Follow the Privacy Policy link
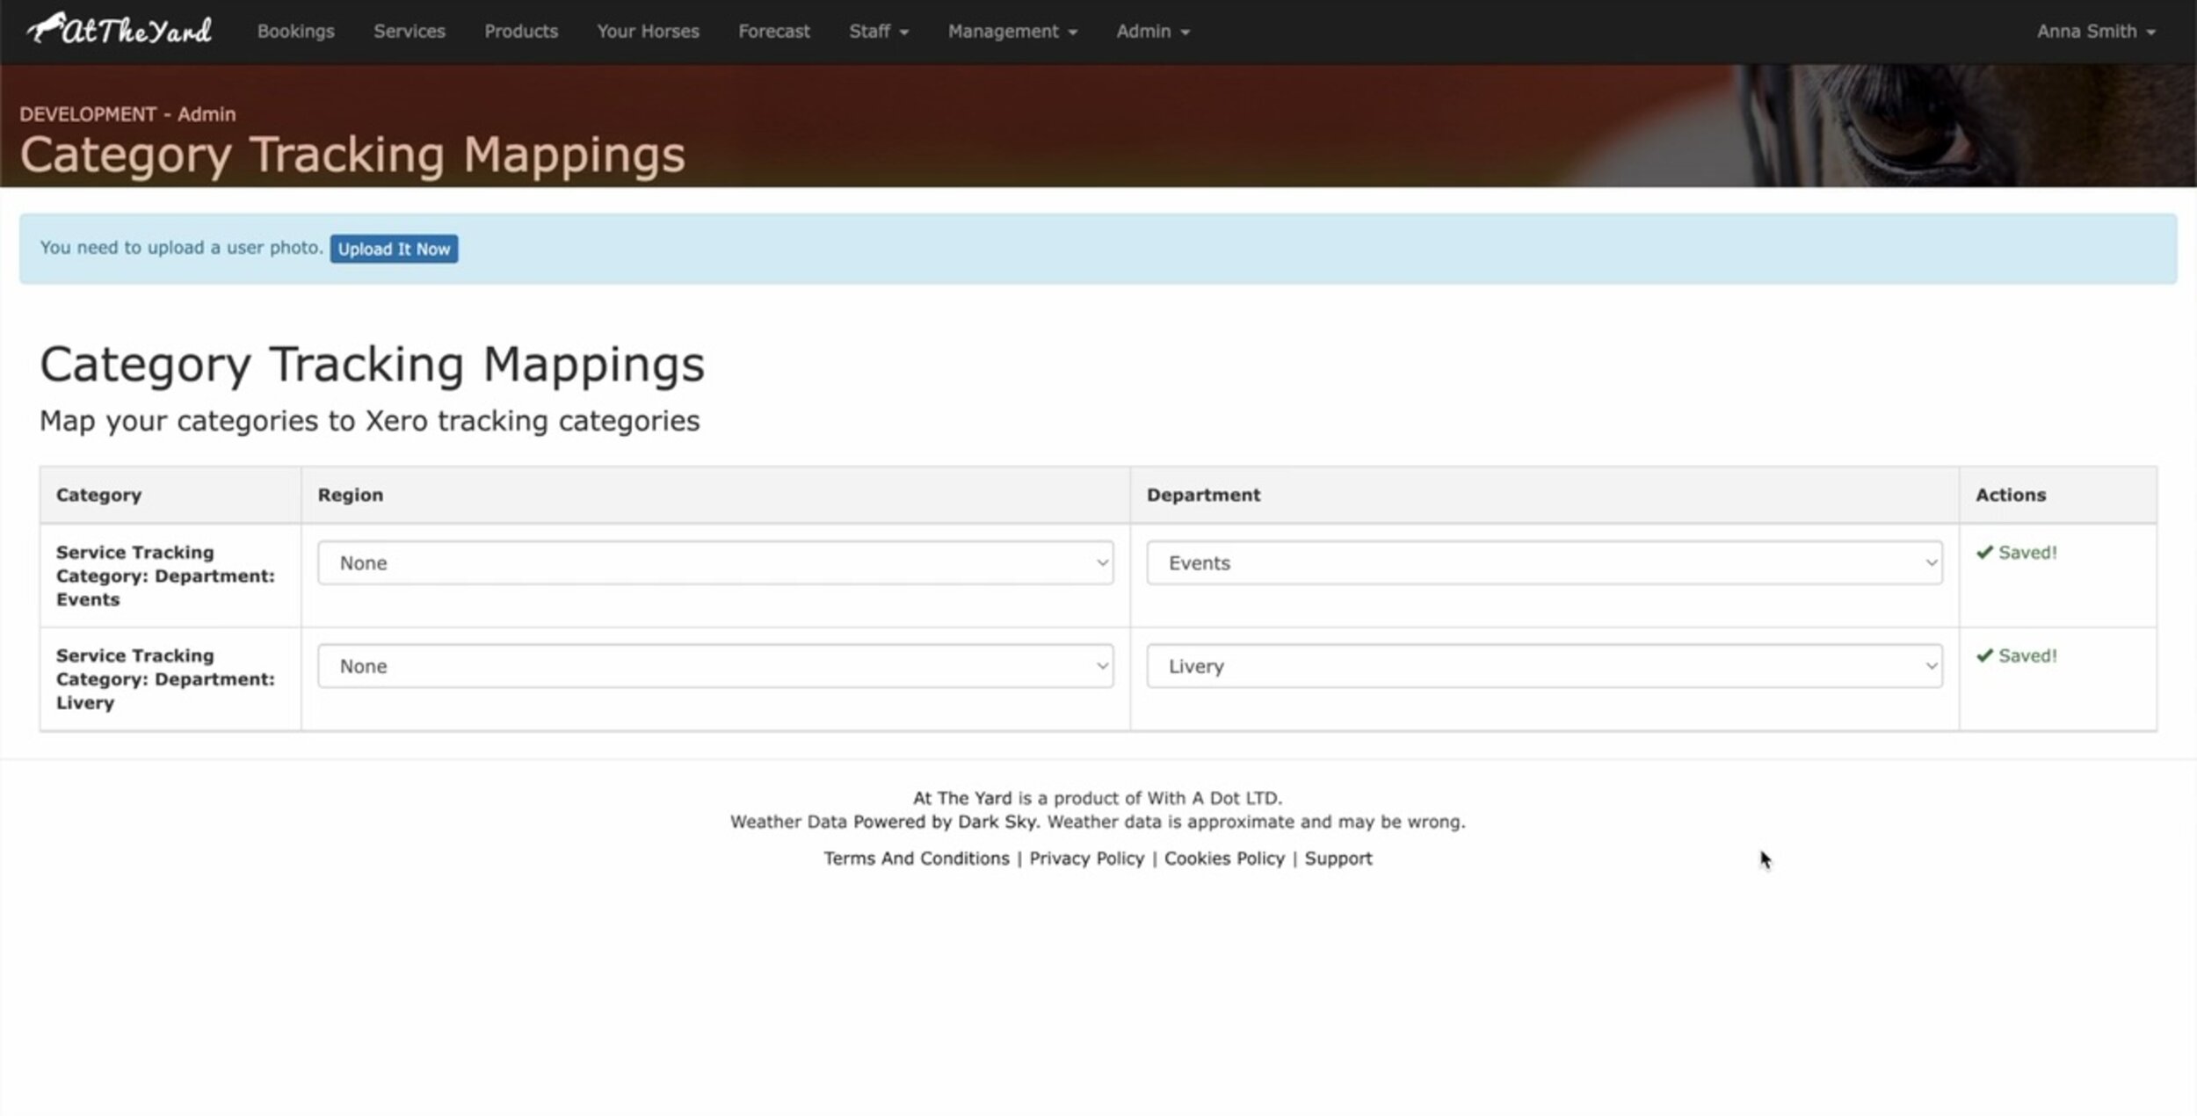 1086,859
